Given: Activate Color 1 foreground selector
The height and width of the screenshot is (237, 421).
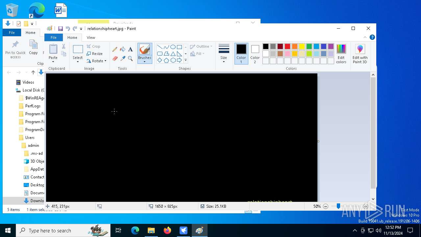Looking at the screenshot, I should (241, 54).
